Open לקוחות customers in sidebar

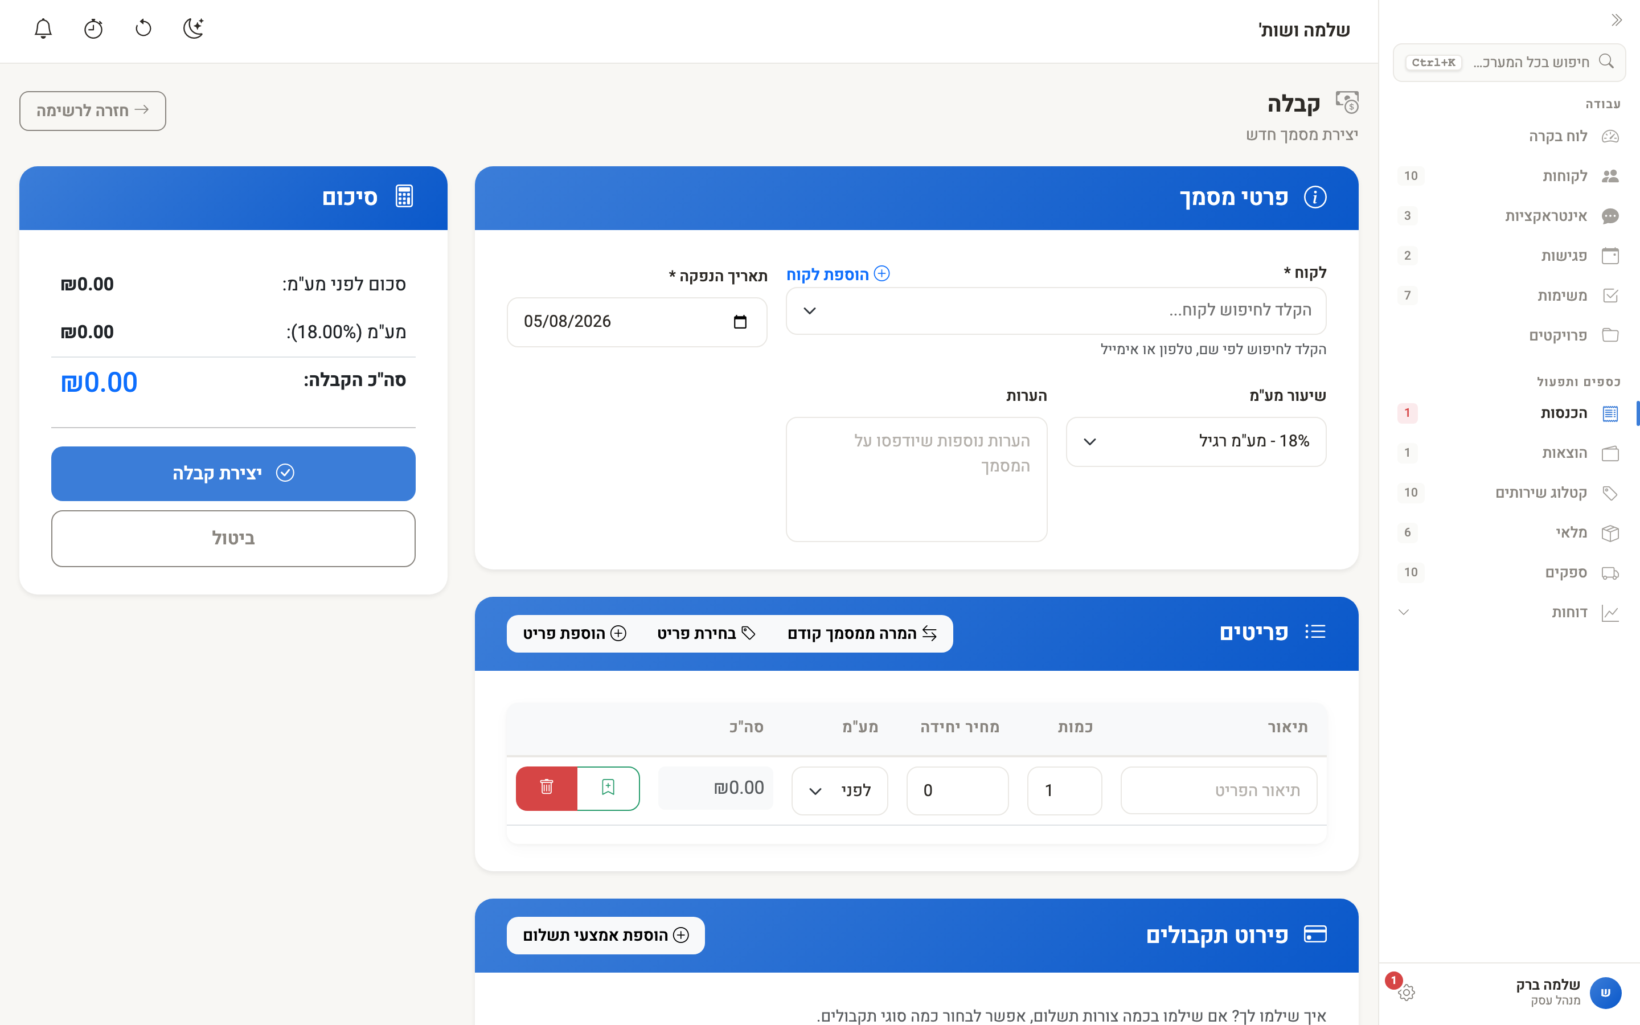pyautogui.click(x=1509, y=177)
